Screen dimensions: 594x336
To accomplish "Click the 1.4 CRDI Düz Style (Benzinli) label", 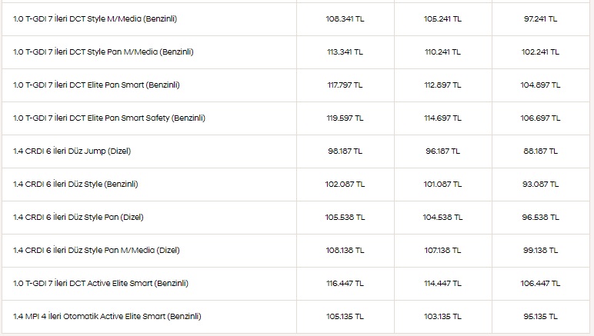I will click(75, 185).
